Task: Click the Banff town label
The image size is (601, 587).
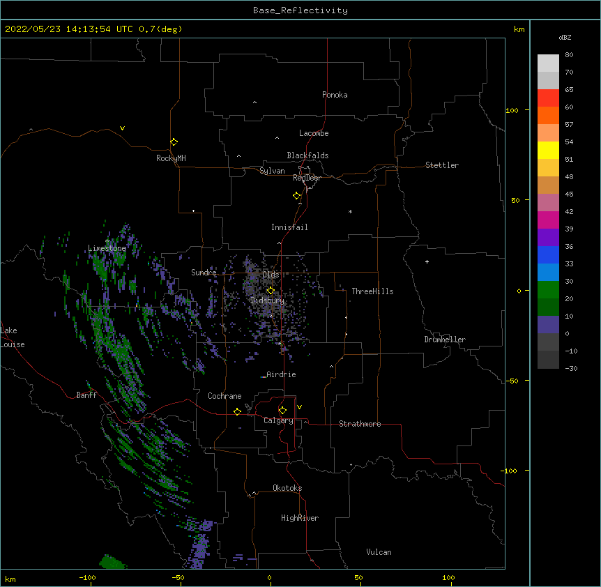Action: pos(86,395)
